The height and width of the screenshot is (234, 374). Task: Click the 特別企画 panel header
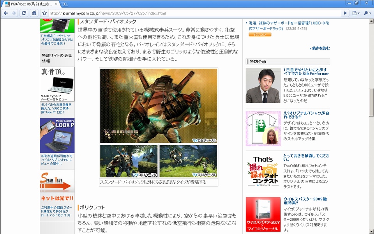coord(288,62)
